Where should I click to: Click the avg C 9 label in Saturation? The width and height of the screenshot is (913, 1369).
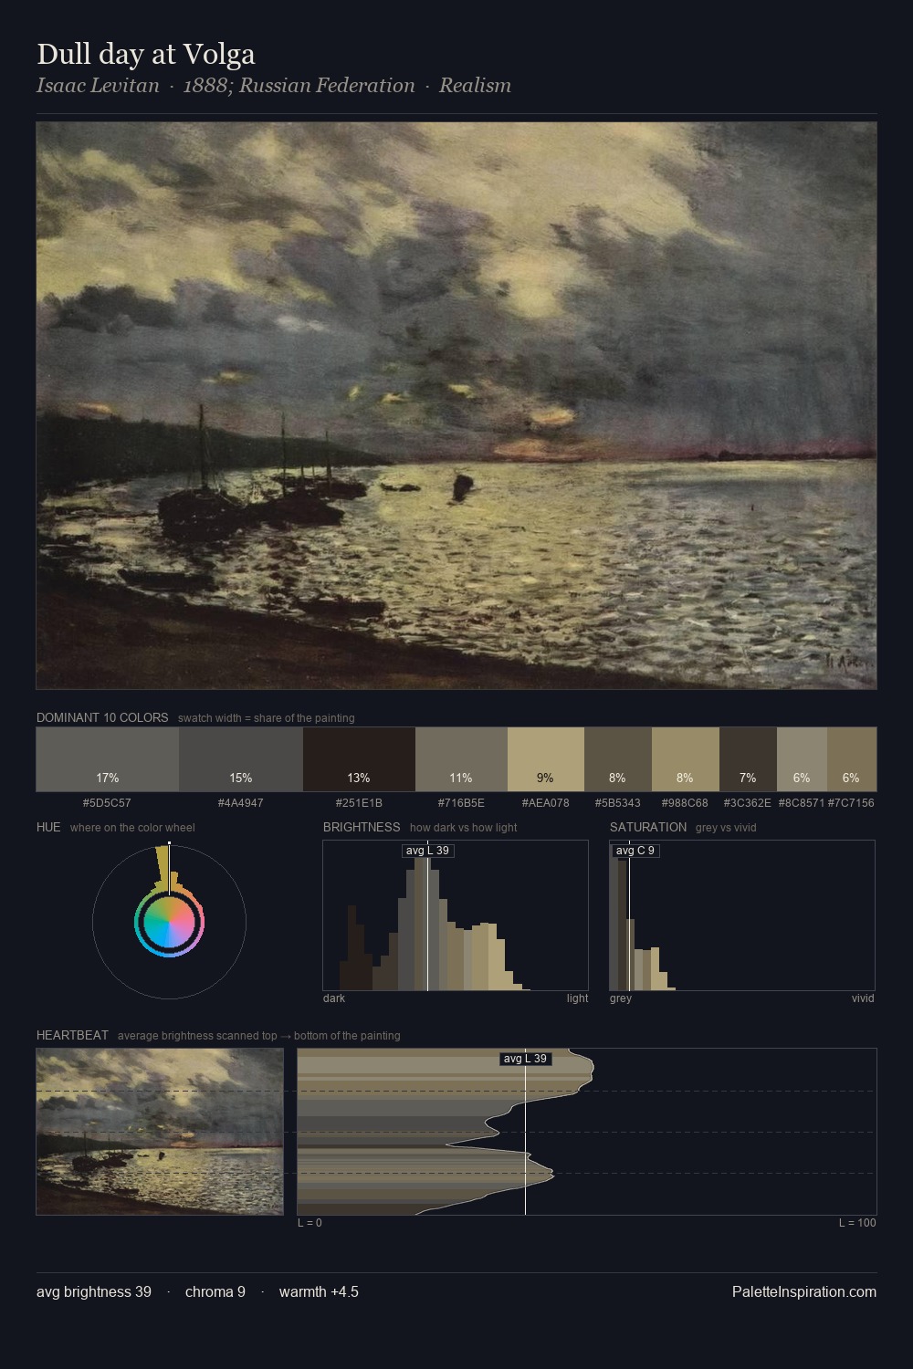(635, 851)
